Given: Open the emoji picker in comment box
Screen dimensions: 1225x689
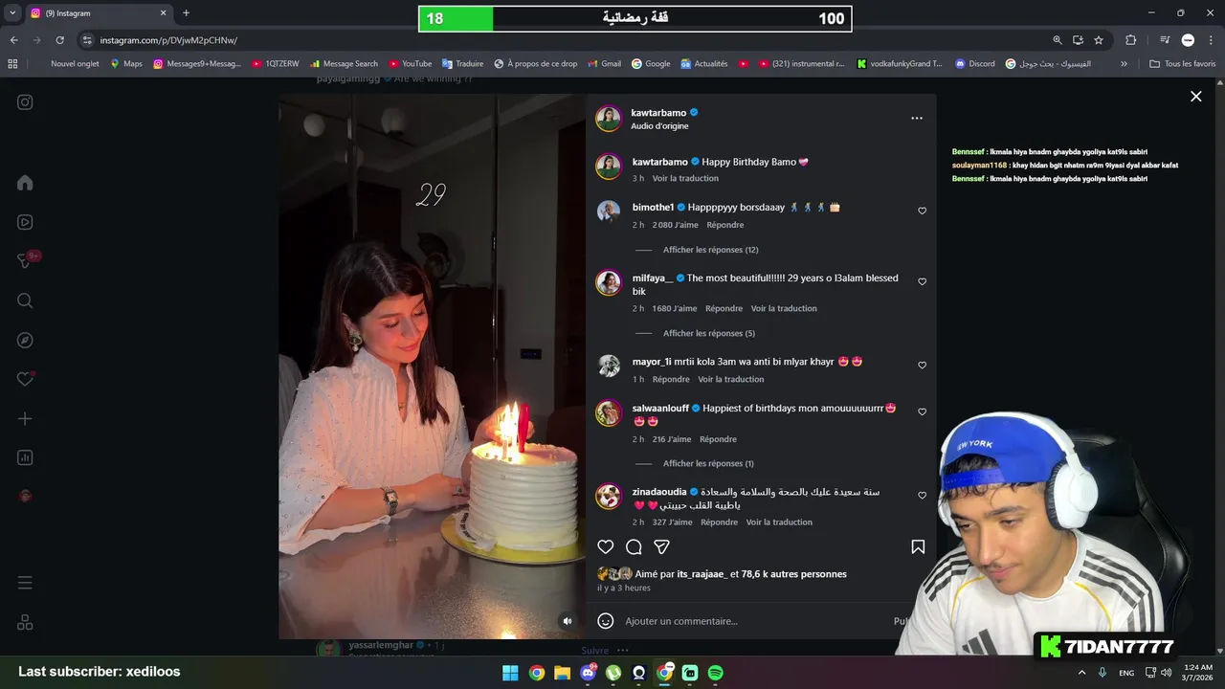Looking at the screenshot, I should point(606,621).
